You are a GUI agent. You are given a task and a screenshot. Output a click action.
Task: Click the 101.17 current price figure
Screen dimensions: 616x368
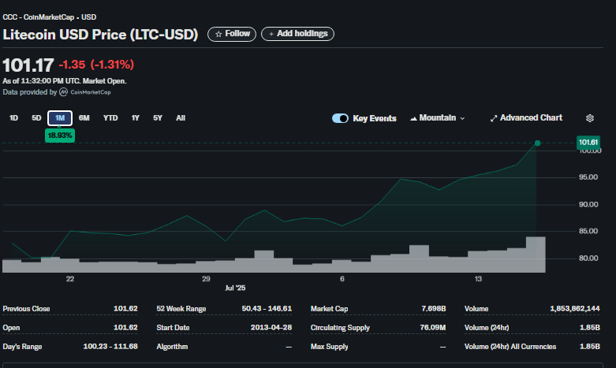(28, 65)
